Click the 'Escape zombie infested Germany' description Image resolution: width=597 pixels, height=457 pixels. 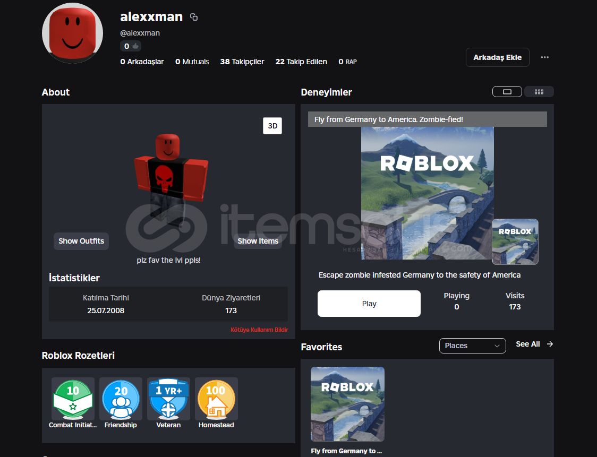point(420,275)
